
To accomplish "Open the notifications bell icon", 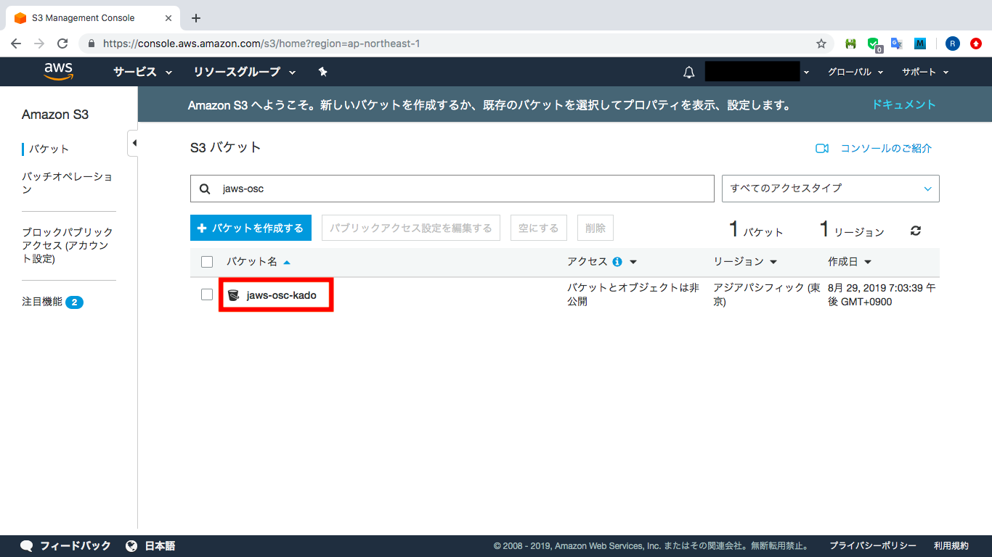I will pyautogui.click(x=689, y=72).
